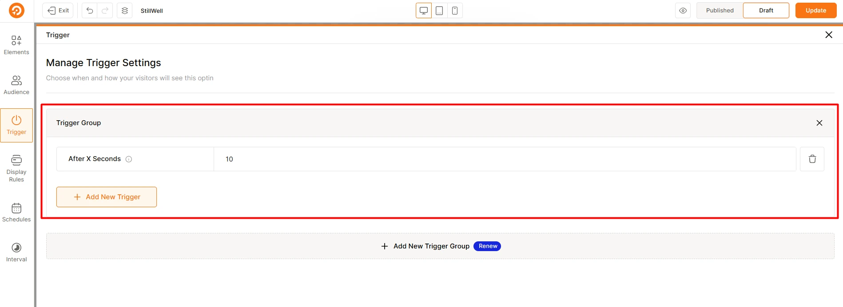Preview campaign with the eye icon
The image size is (843, 307).
coord(683,11)
